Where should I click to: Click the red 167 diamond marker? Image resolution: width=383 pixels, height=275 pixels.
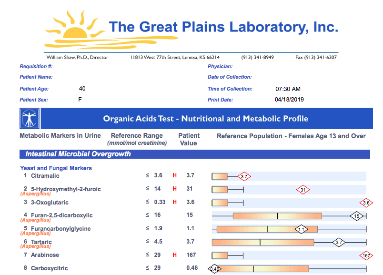point(366,255)
